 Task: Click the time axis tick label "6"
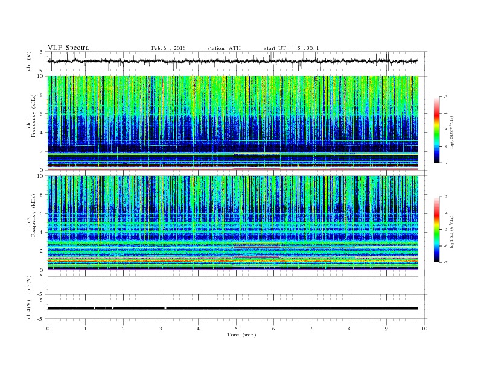(x=273, y=329)
